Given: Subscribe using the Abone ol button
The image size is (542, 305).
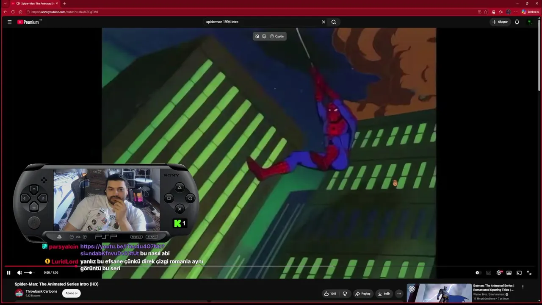Looking at the screenshot, I should tap(72, 293).
